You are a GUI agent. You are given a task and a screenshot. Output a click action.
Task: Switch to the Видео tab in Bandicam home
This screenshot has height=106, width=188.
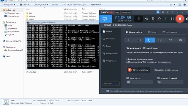152,32
